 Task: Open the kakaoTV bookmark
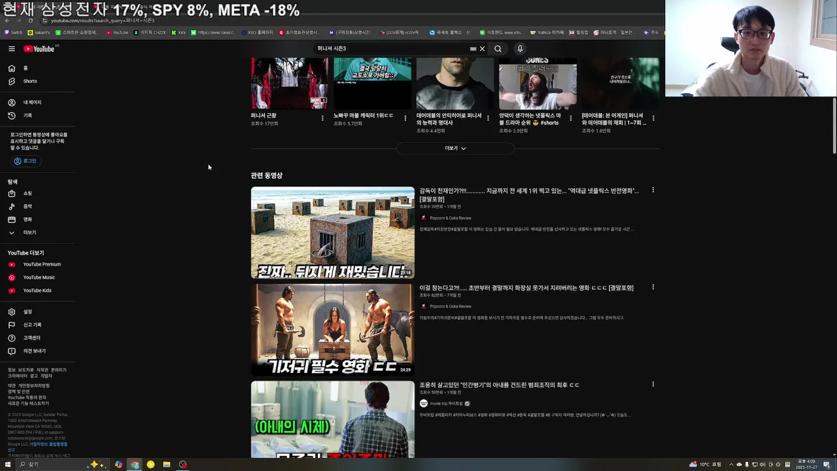click(x=39, y=32)
